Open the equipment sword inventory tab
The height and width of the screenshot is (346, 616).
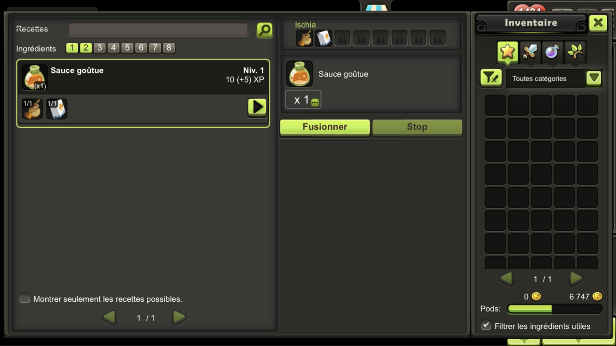(x=530, y=52)
